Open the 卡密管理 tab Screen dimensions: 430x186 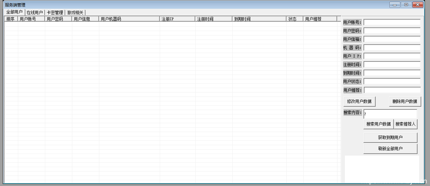tap(55, 12)
